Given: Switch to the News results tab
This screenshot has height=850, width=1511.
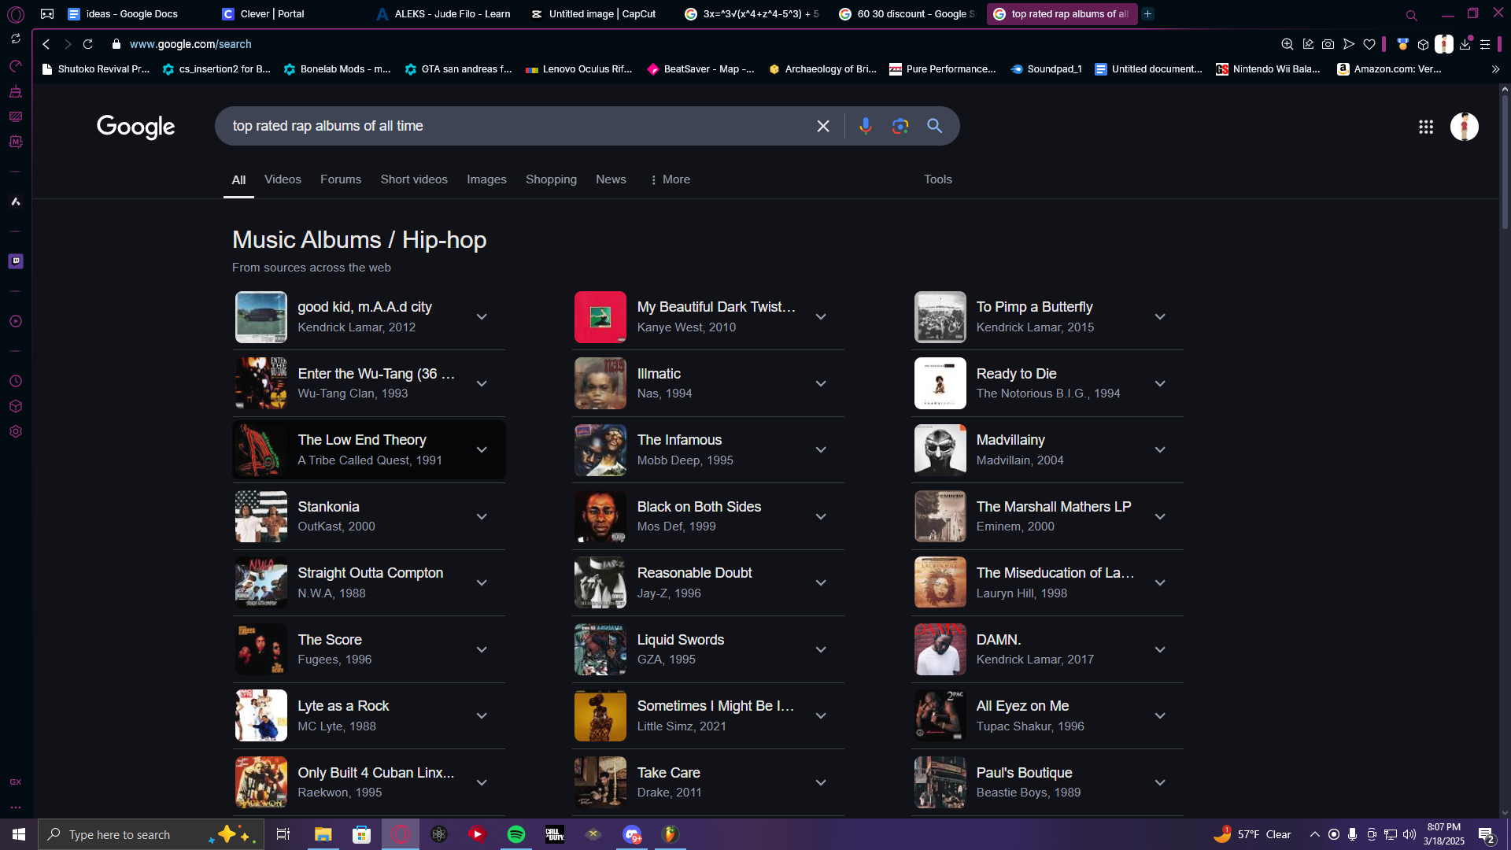Looking at the screenshot, I should pos(611,179).
